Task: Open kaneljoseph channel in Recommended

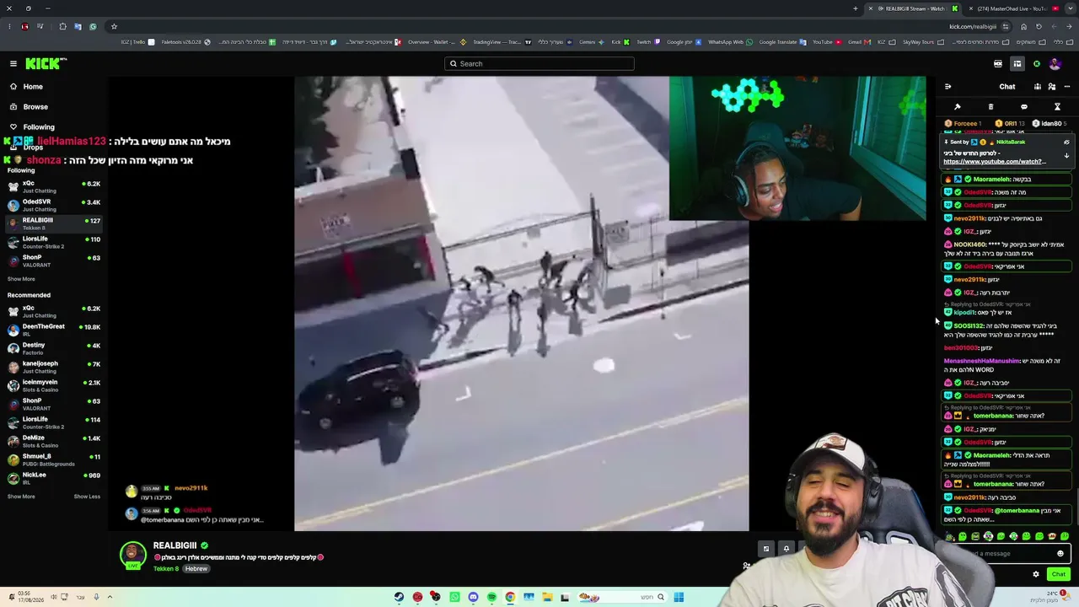Action: (x=54, y=367)
